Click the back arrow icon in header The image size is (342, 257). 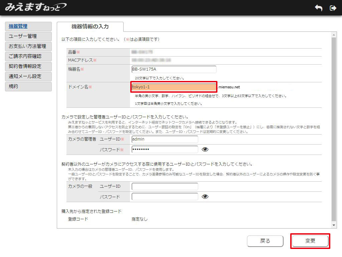point(319,8)
